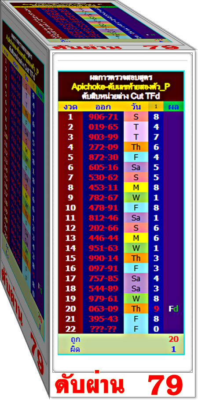This screenshot has width=198, height=400.
Task: Click draw number 22 in the งวด column
Action: click(70, 329)
